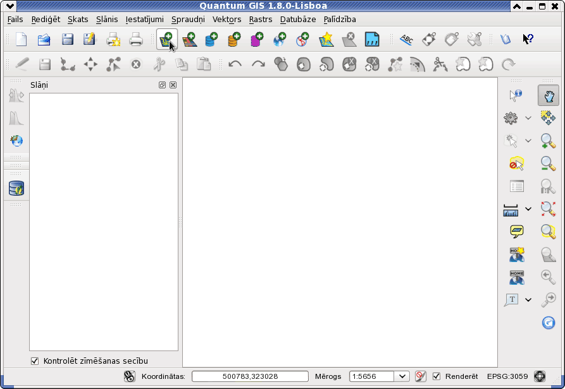Open DB manager database icon
Screen dimensions: 565x389
pyautogui.click(x=16, y=188)
